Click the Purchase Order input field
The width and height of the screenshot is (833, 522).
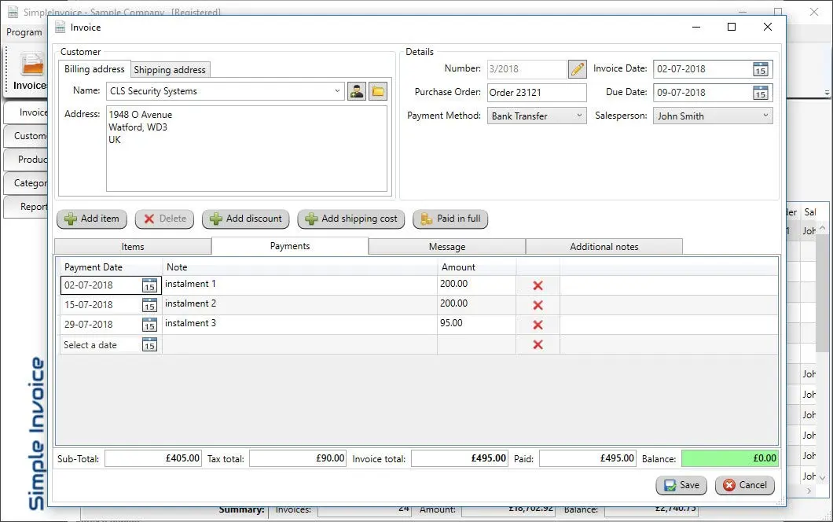(537, 93)
